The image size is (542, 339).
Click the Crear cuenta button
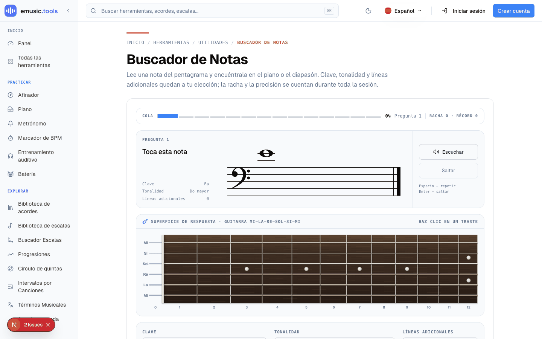click(513, 11)
